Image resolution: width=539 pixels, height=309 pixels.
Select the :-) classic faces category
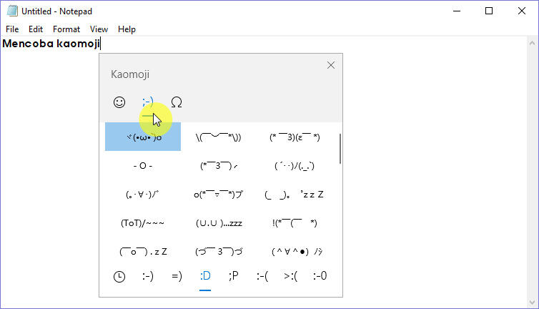point(148,276)
